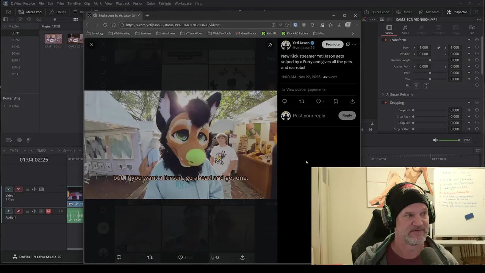This screenshot has width=485, height=273.
Task: Click the Position Y value field
Action: 455,54
